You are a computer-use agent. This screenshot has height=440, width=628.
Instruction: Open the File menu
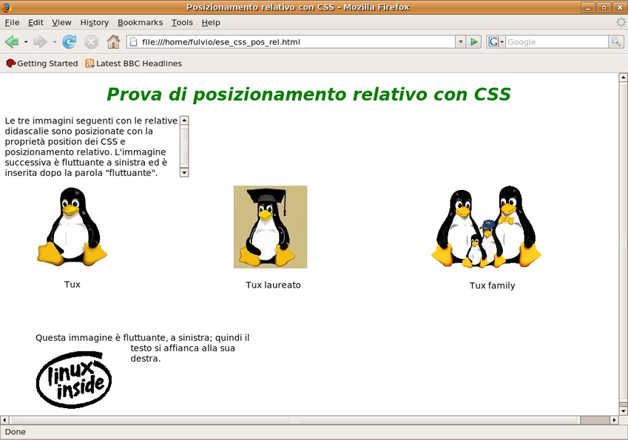coord(12,22)
